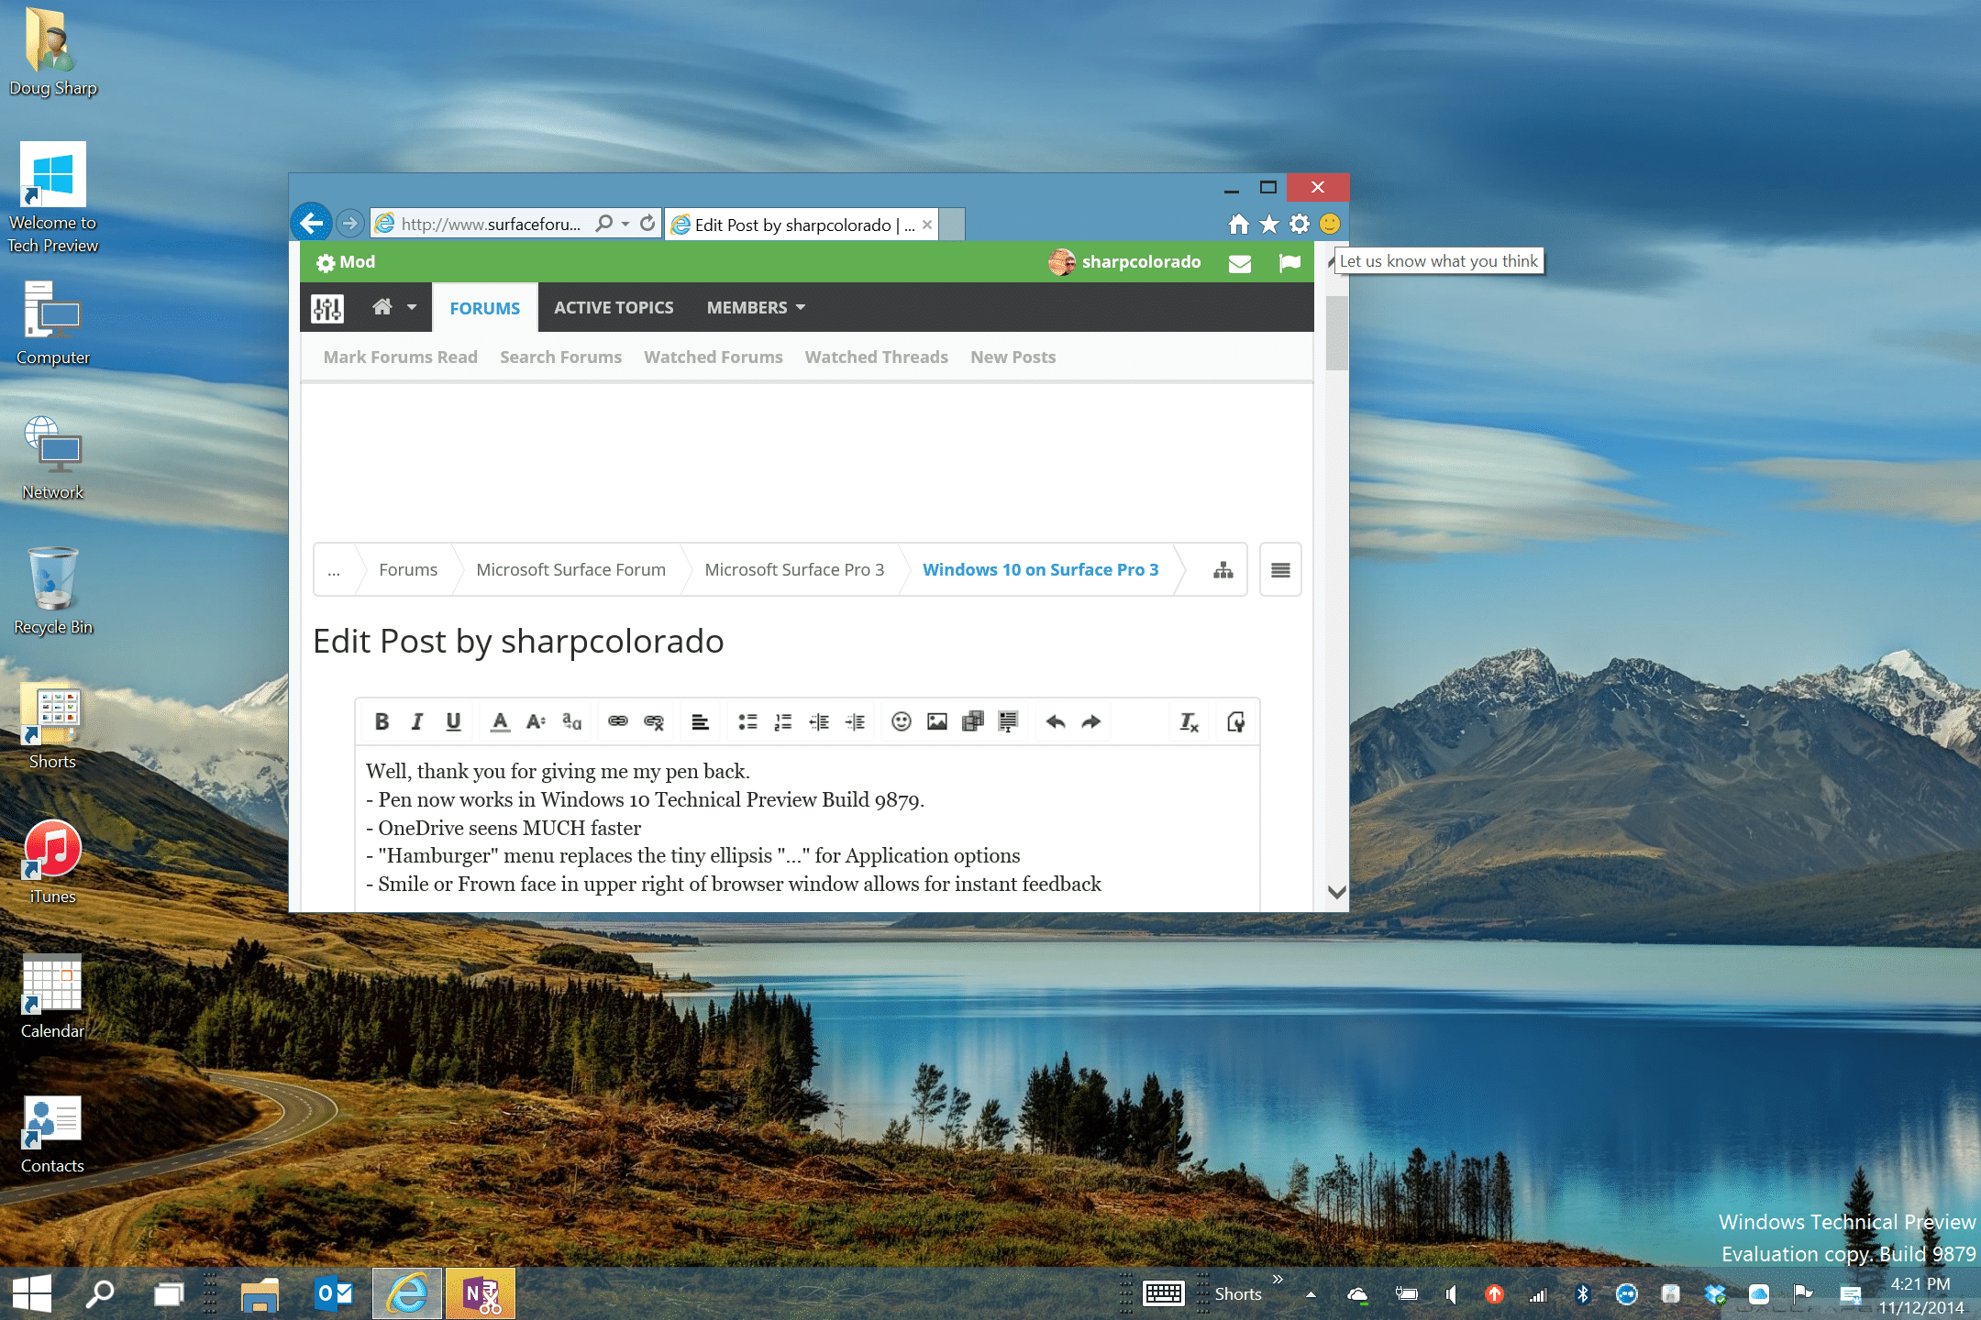This screenshot has width=1981, height=1320.
Task: Undo the last edit in the editor
Action: coord(1056,722)
